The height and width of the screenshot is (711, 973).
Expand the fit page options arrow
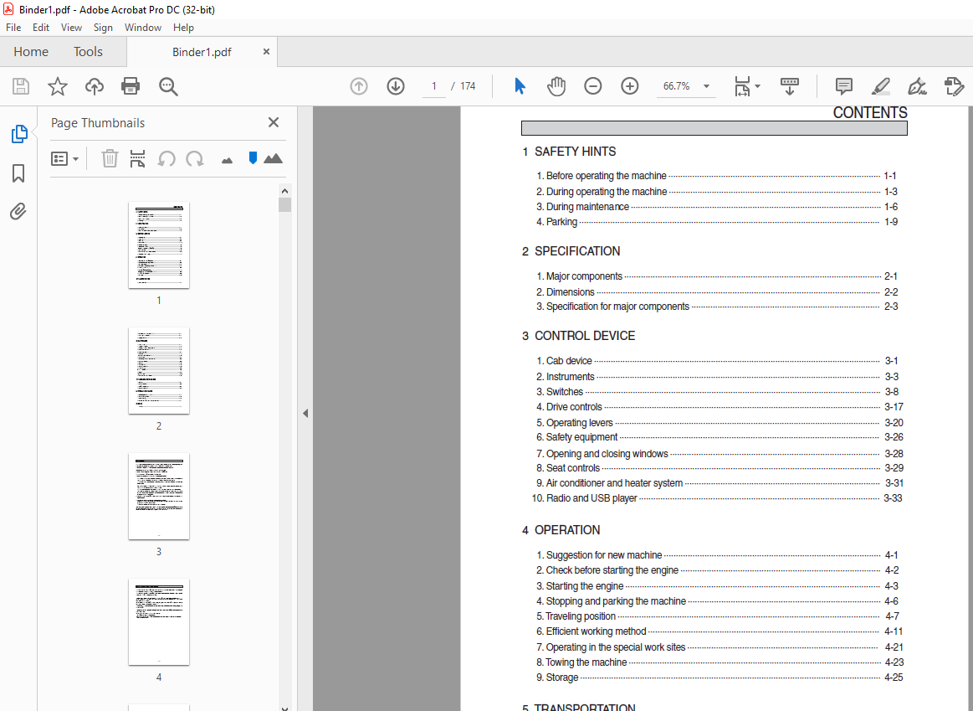click(x=758, y=86)
